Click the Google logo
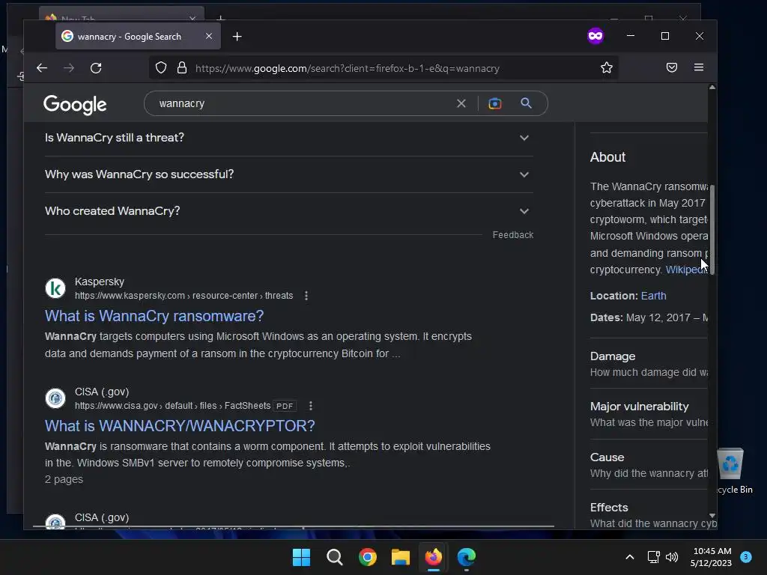The height and width of the screenshot is (575, 767). point(75,104)
